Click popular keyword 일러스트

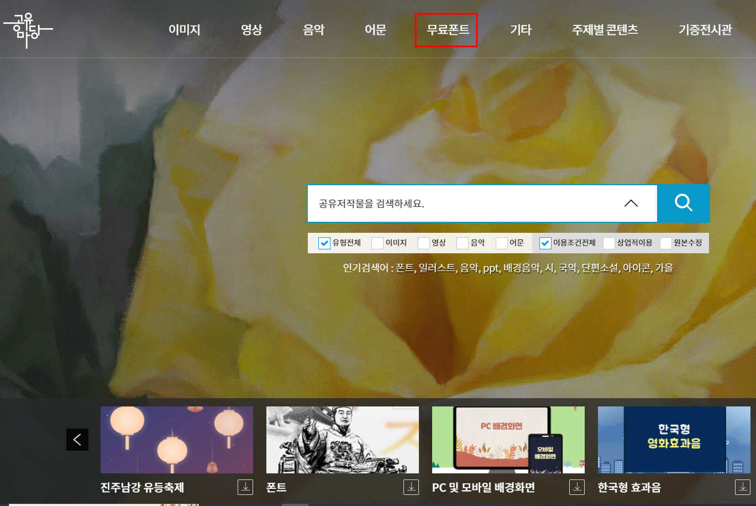437,268
